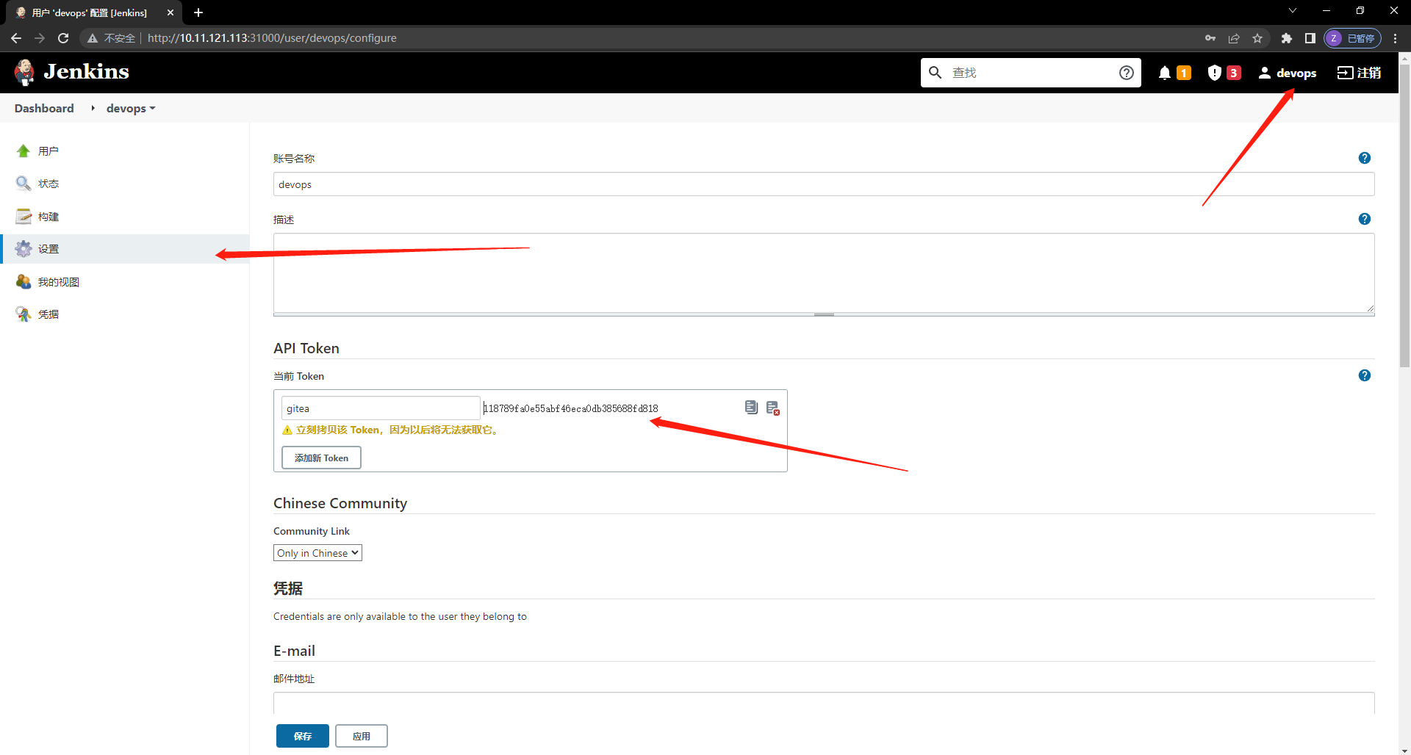Open help for 描述 field

coord(1365,219)
